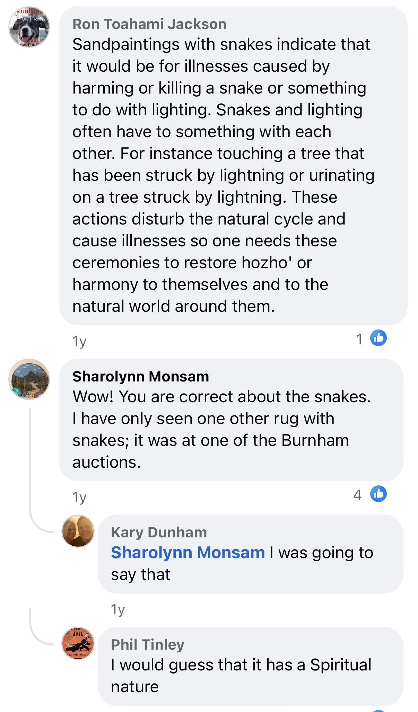Click Ron Toahami Jackson's profile picture
Screen dimensions: 418x712
29,27
